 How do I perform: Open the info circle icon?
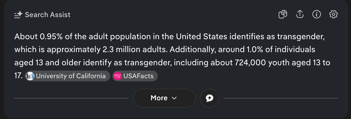(316, 14)
